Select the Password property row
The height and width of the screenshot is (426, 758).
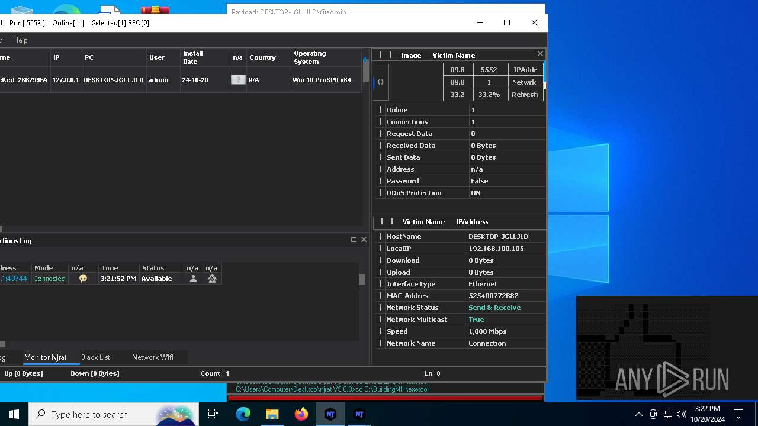click(460, 181)
